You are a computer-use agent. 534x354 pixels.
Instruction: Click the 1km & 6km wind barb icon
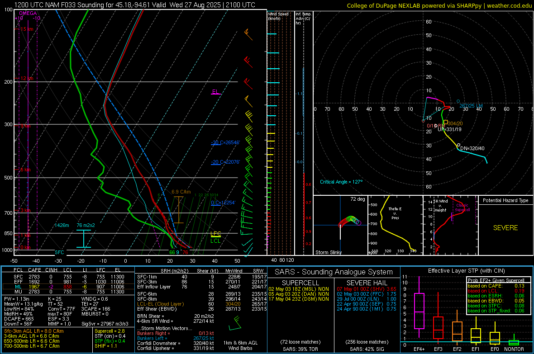click(235, 324)
